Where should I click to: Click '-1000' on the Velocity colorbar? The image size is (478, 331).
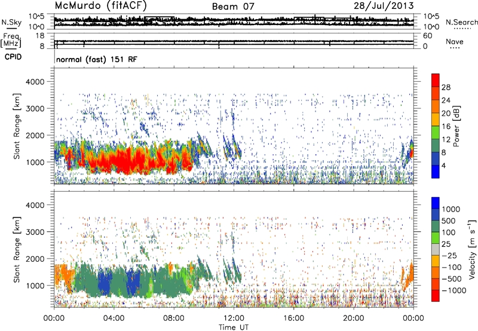point(454,290)
